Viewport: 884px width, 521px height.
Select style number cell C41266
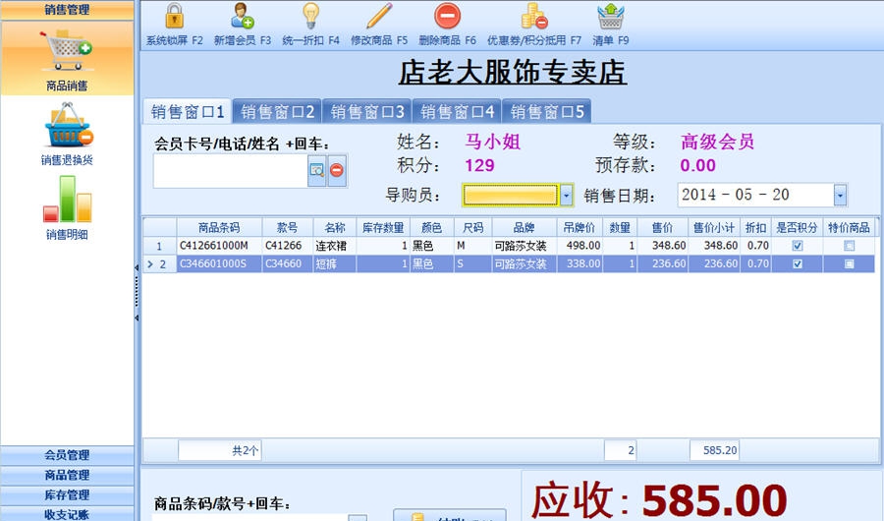[288, 246]
